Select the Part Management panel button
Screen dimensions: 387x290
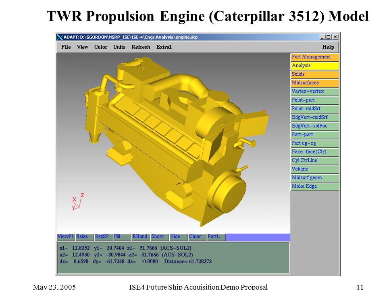click(315, 57)
